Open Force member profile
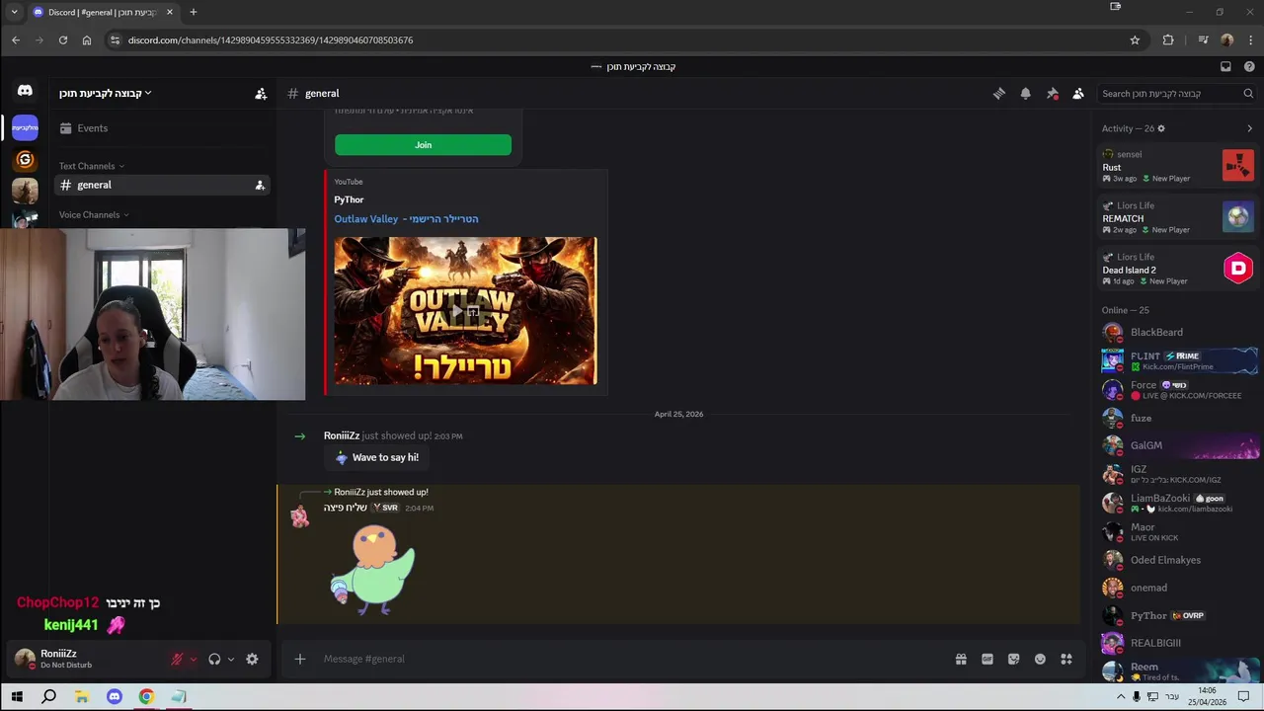The image size is (1264, 711). pyautogui.click(x=1178, y=390)
